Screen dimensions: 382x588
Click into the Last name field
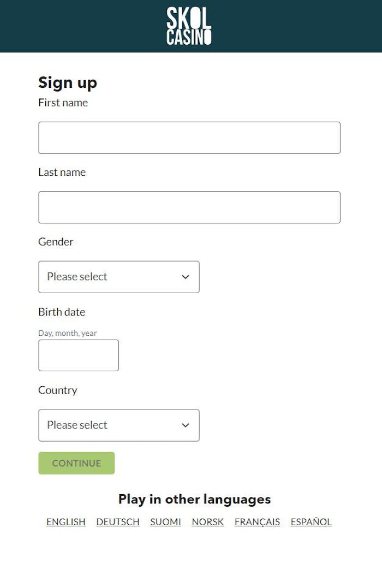189,207
